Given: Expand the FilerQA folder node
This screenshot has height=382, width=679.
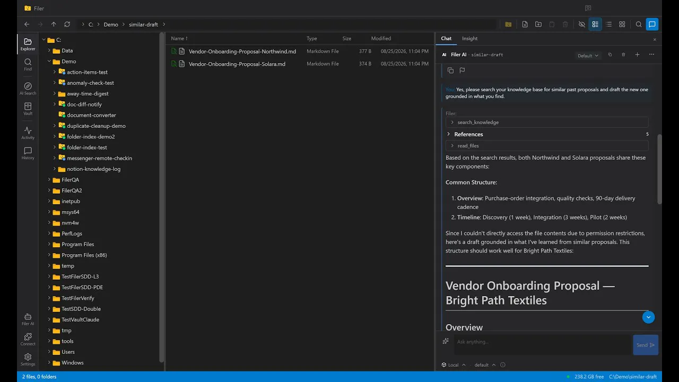Looking at the screenshot, I should coord(49,180).
